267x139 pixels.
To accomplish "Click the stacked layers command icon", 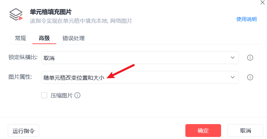I will pyautogui.click(x=16, y=15).
